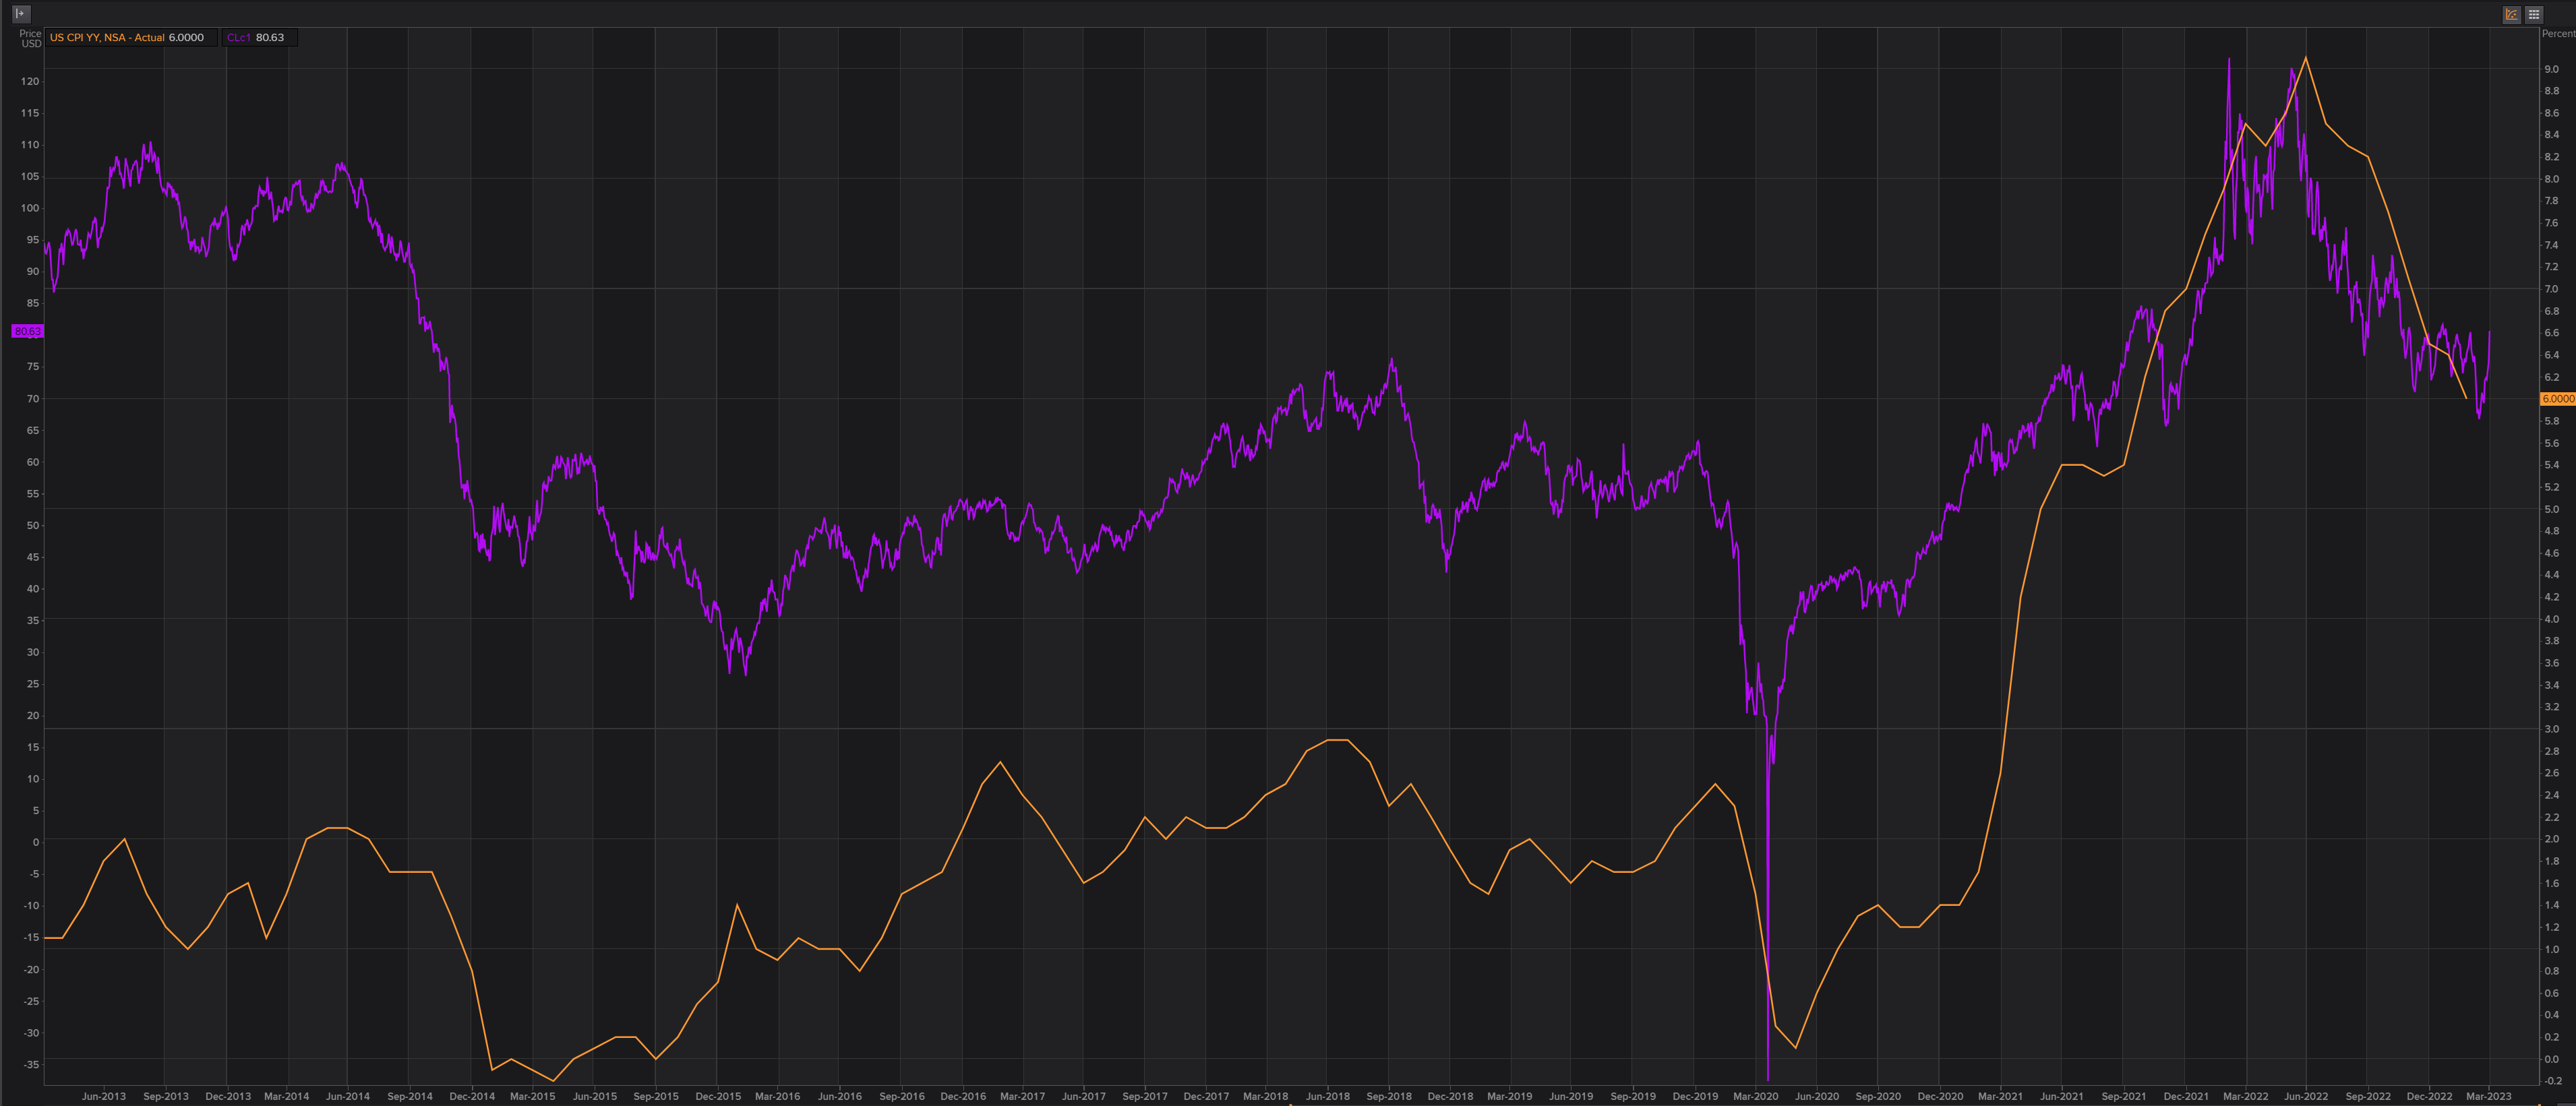
Task: Click the Price USD axis title
Action: point(31,38)
